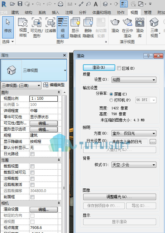Click the Open folder icon in quick access toolbar
Viewport: 165px width, 233px height.
click(13, 4)
